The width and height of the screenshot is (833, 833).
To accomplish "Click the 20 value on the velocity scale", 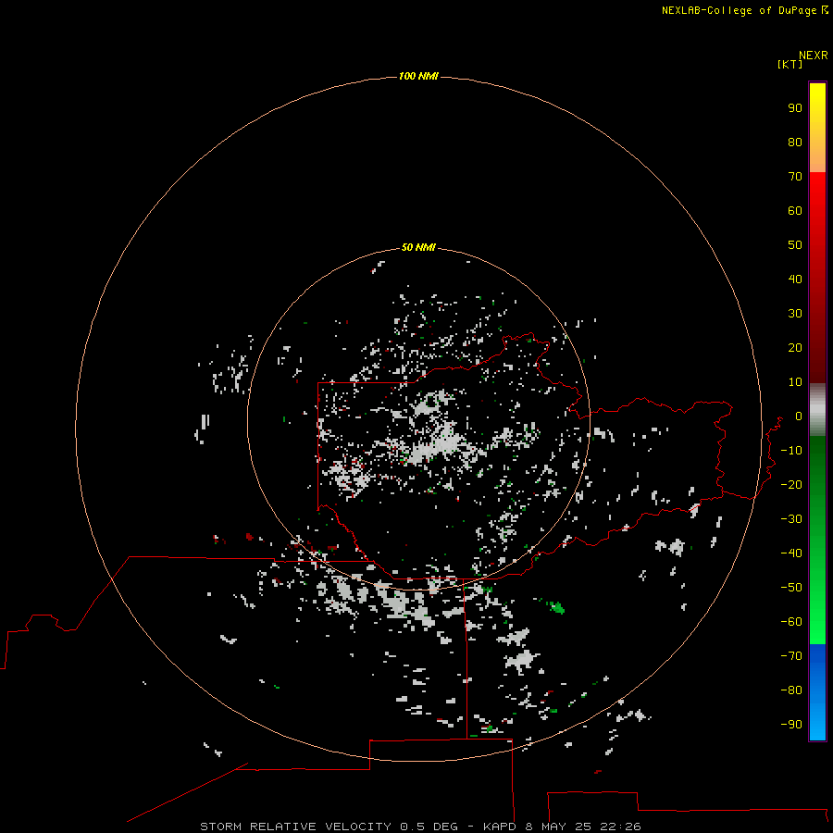I will tap(795, 347).
